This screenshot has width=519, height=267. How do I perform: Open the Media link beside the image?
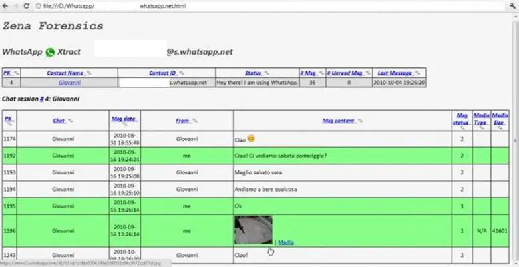285,242
